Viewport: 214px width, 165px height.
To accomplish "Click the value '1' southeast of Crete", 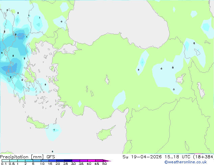I will click(54, 130).
